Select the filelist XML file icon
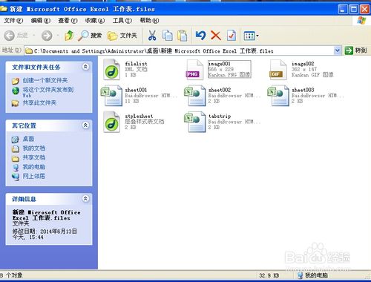 pyautogui.click(x=112, y=70)
